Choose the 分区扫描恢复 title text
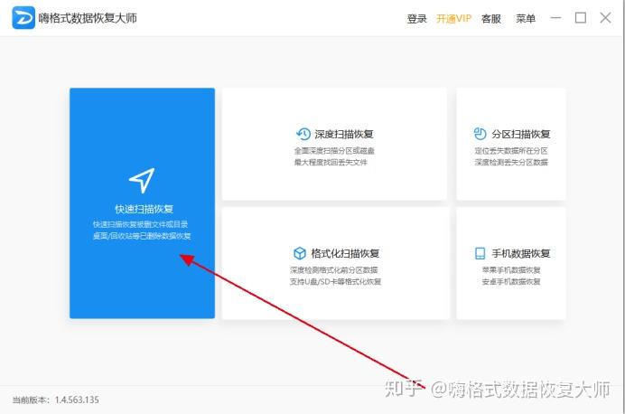 (521, 135)
